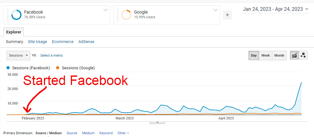Collapse the chart using bottom handle

(x=157, y=122)
